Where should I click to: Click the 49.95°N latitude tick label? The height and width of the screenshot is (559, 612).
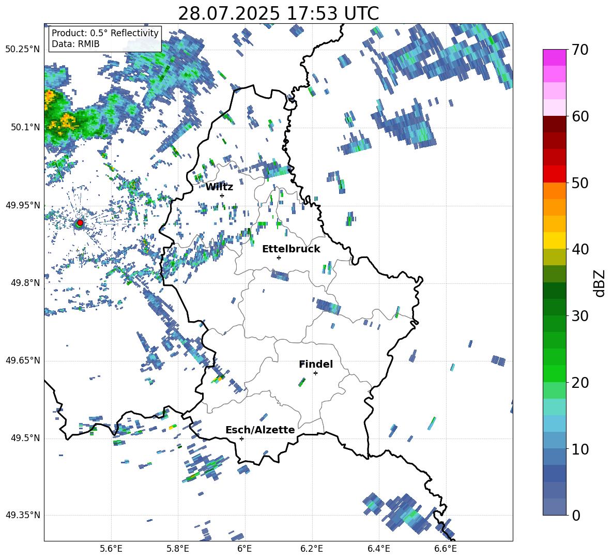(x=23, y=205)
